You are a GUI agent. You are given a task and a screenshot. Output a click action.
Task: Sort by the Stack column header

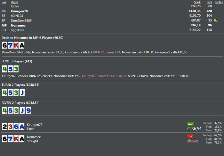point(197,2)
